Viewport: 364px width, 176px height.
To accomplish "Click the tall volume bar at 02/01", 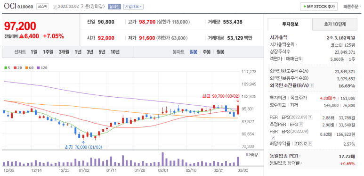I will point(162,159).
